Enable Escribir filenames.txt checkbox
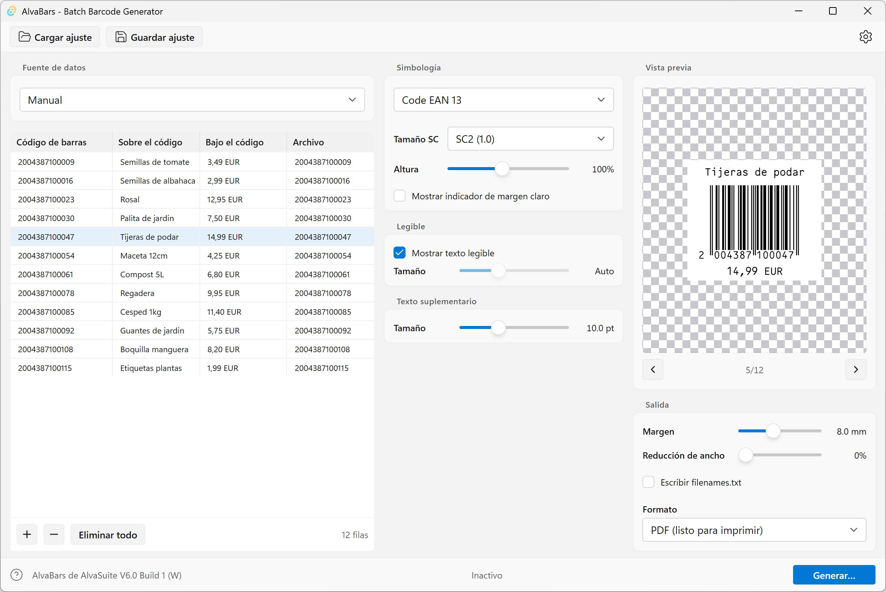 648,482
